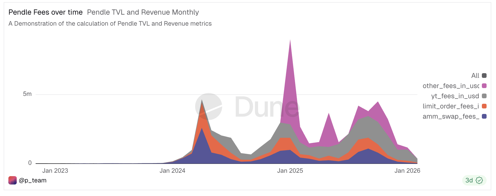Click the Jan 2025 x-axis label
This screenshot has width=496, height=196.
290,171
